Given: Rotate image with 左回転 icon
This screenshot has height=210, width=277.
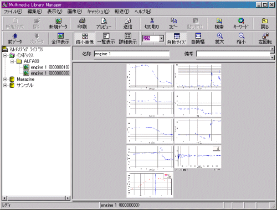Looking at the screenshot, I should 265,39.
